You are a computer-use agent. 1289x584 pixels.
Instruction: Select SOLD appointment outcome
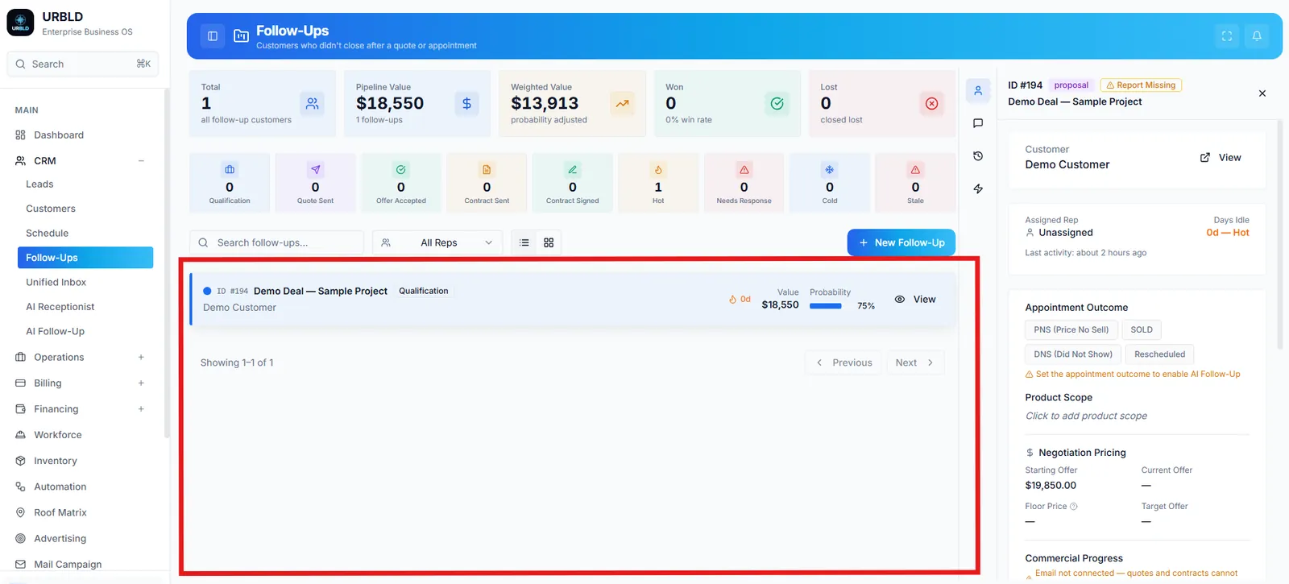coord(1142,329)
